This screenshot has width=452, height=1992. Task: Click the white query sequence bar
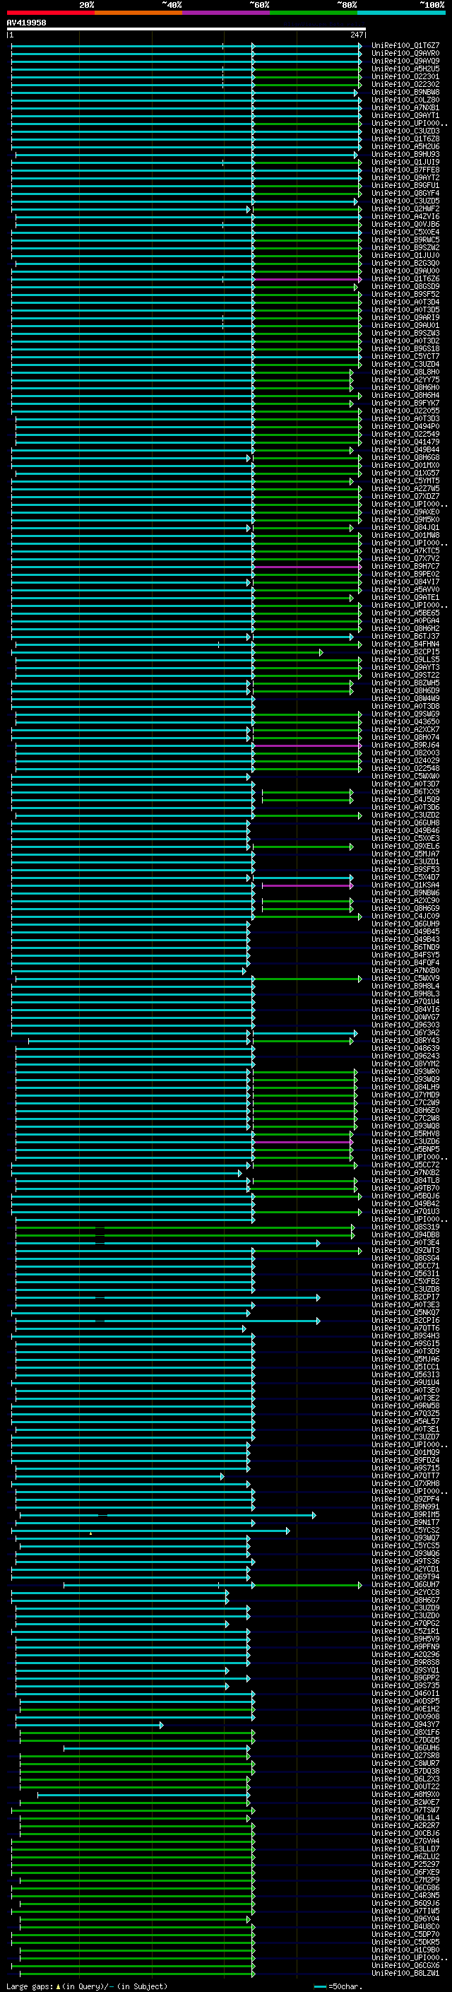click(186, 28)
